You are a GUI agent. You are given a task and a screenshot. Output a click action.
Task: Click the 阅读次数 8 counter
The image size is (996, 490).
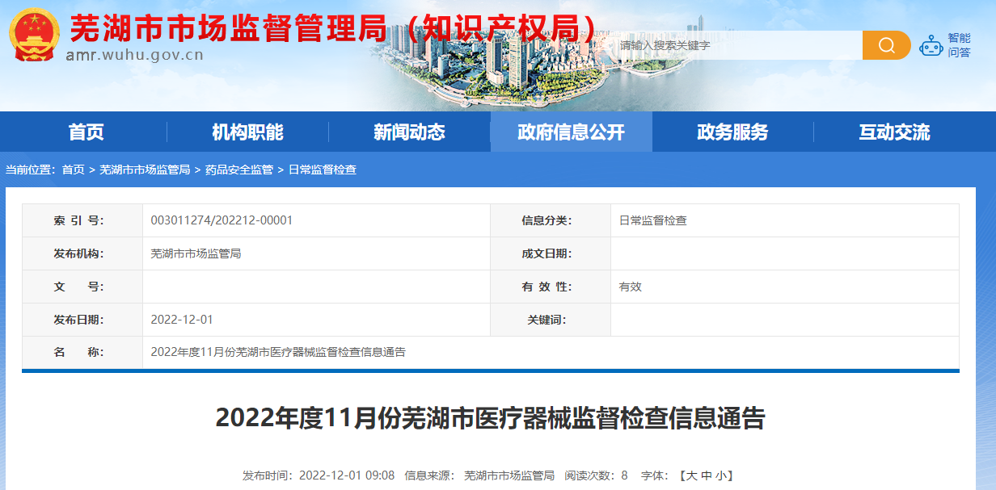point(597,475)
